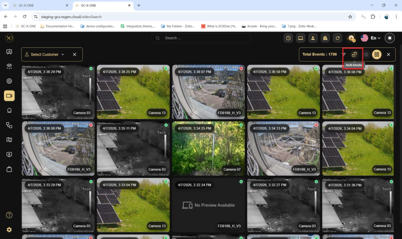Open FD9189_H_V3 event at 3:38:07 PM

pos(208,92)
